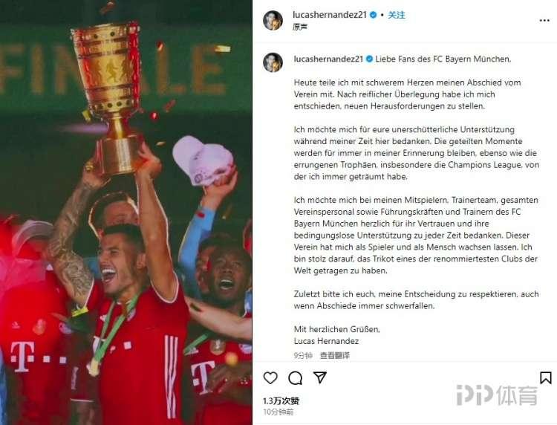Open lucashernandez21 profile from header username
Image resolution: width=557 pixels, height=425 pixels.
point(329,15)
